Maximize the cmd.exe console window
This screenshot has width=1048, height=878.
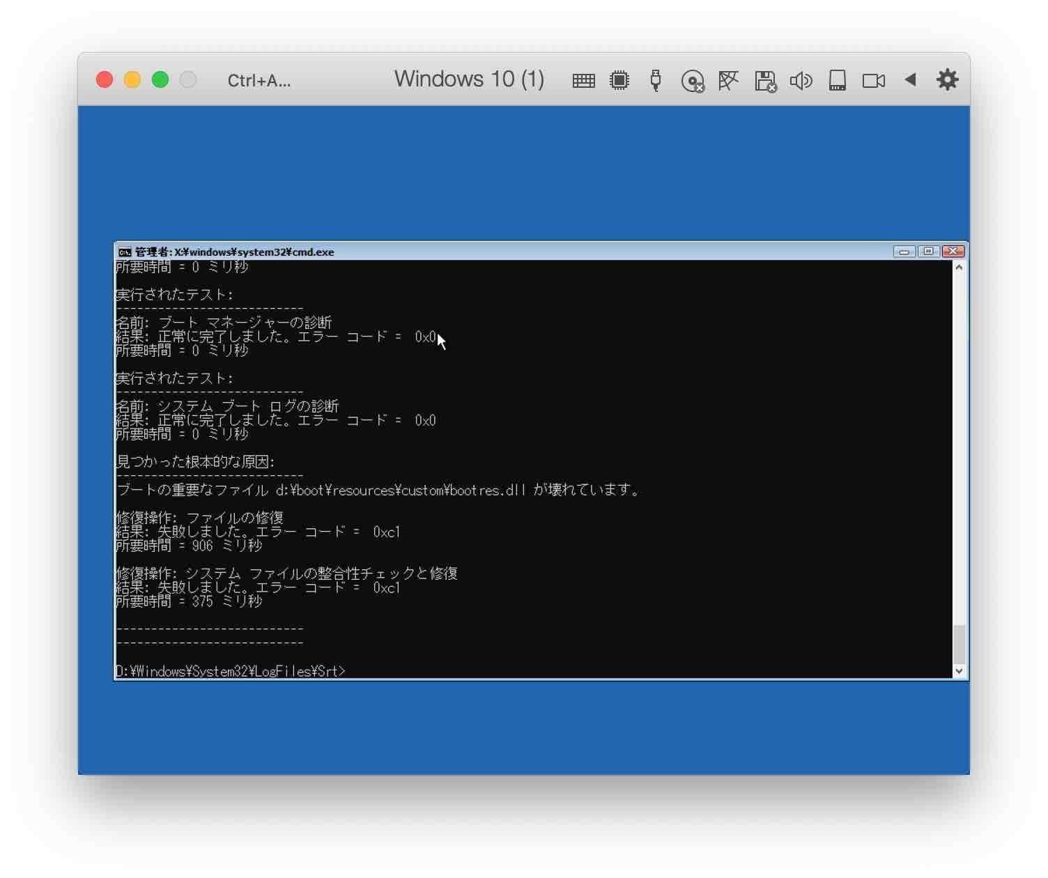(928, 252)
